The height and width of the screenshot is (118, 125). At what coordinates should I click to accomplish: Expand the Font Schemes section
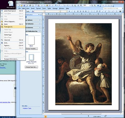tap(33, 27)
